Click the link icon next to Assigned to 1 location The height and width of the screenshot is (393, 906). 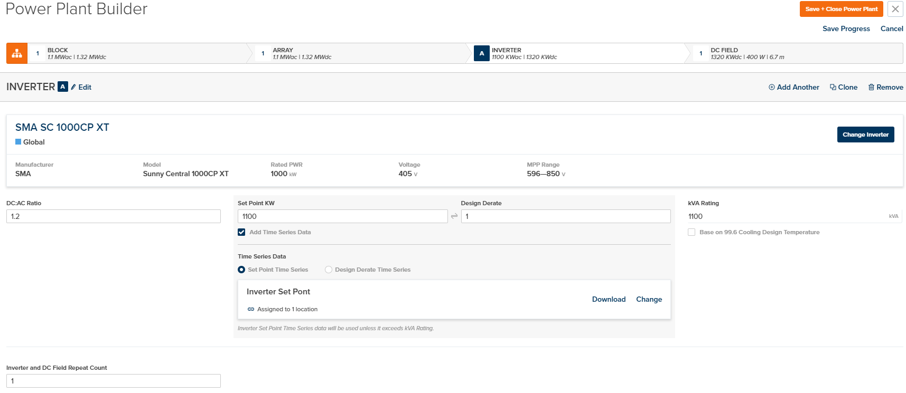click(x=251, y=309)
